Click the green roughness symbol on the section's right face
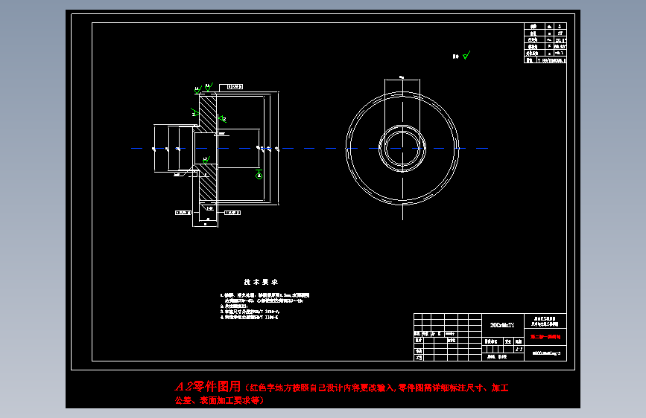Screen dimensions: 646x418 point(222,119)
